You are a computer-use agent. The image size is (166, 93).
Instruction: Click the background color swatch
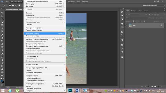(x=3, y=82)
